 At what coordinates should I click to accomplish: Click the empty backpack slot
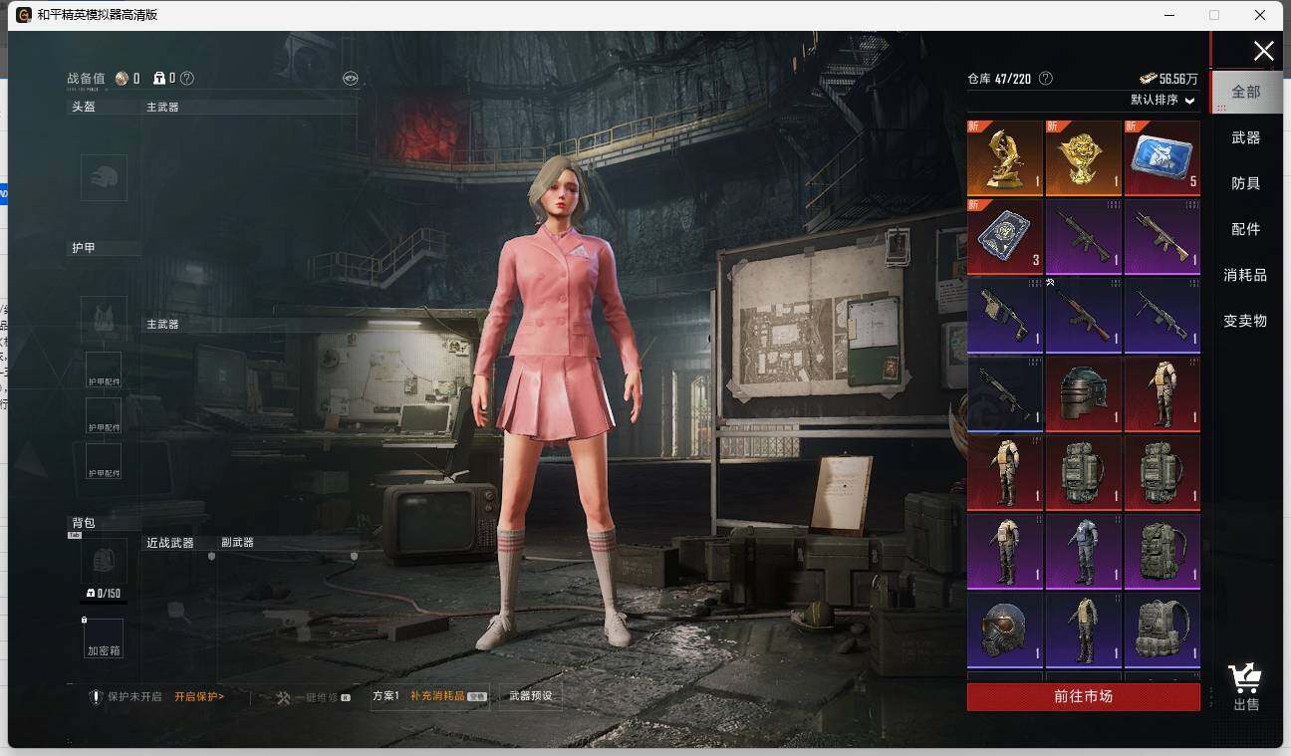click(104, 561)
